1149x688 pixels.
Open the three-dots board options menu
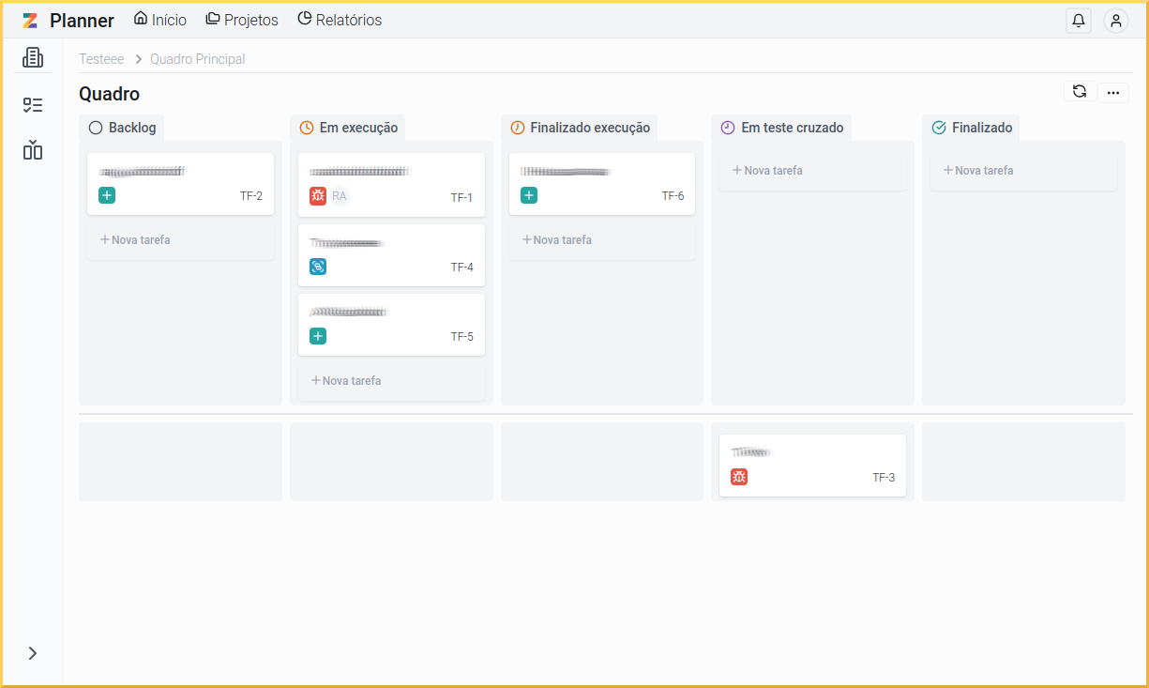point(1113,92)
